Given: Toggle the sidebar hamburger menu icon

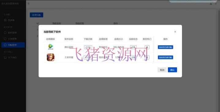Looking at the screenshot, I should click(28, 3).
